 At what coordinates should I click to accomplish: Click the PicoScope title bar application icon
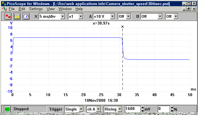coord(3,3)
